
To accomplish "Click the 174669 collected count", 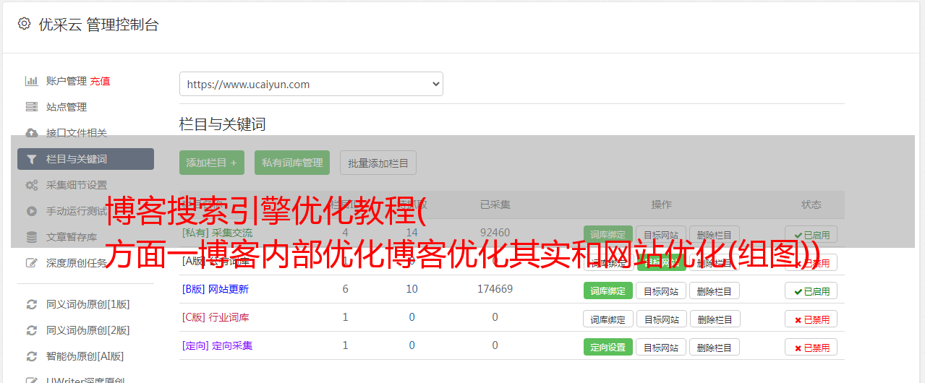I will click(495, 289).
